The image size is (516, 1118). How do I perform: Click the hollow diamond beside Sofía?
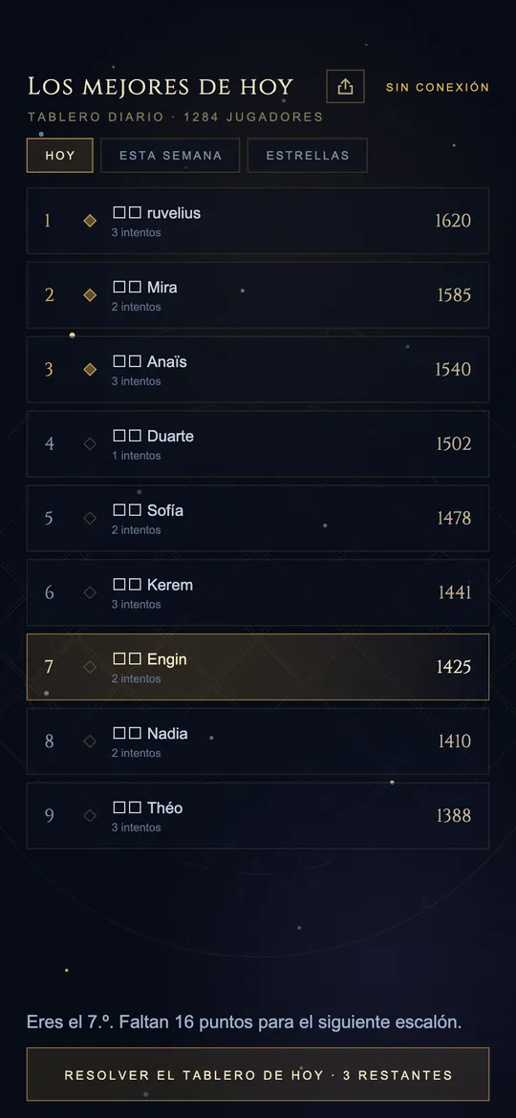pyautogui.click(x=90, y=518)
